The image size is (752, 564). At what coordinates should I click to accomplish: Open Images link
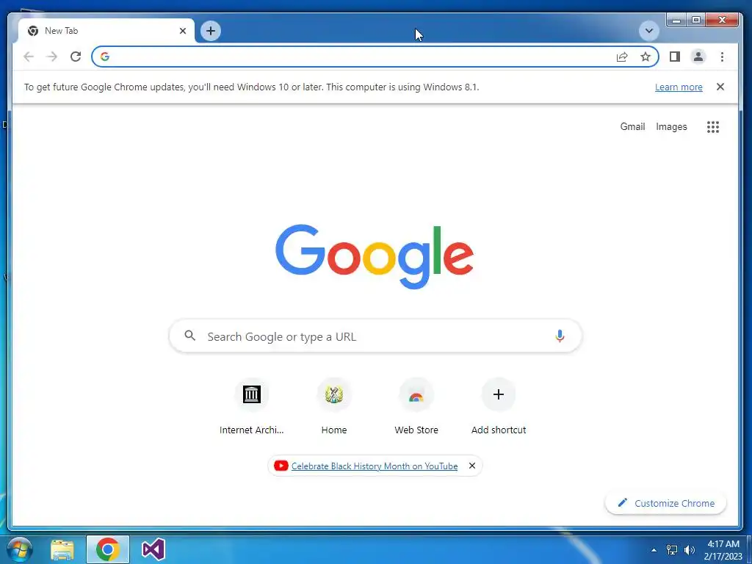pyautogui.click(x=671, y=126)
